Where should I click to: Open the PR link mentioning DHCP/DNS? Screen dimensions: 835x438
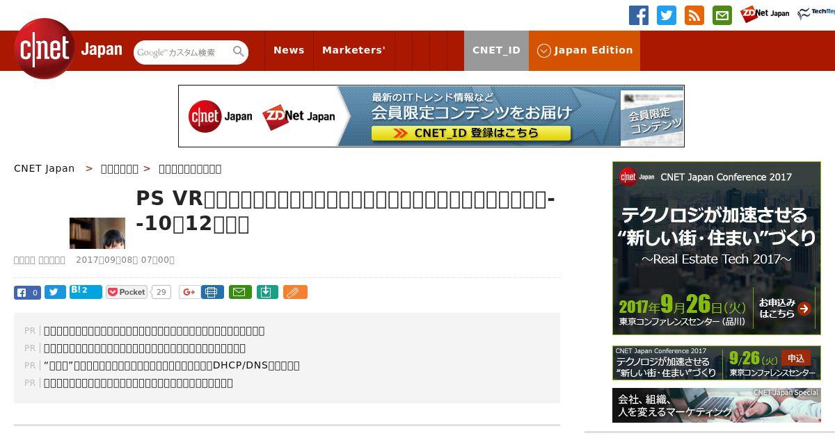pos(172,366)
